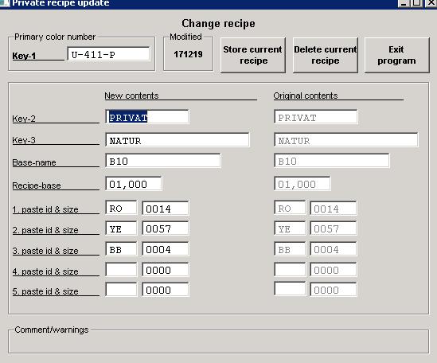Click the 1. paste id & size label
Image resolution: width=437 pixels, height=363 pixels.
tap(45, 209)
